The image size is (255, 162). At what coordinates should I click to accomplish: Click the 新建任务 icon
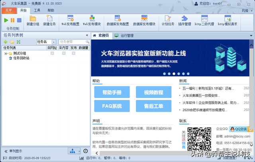[x=49, y=18]
